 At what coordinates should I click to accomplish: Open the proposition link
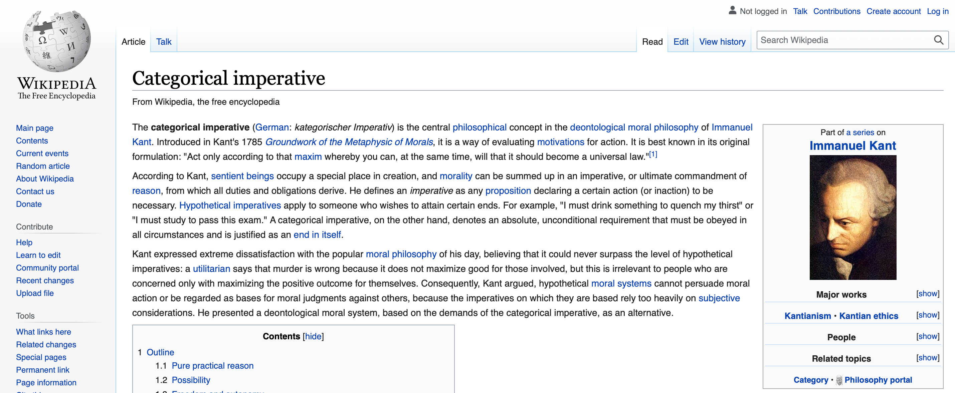tap(508, 191)
